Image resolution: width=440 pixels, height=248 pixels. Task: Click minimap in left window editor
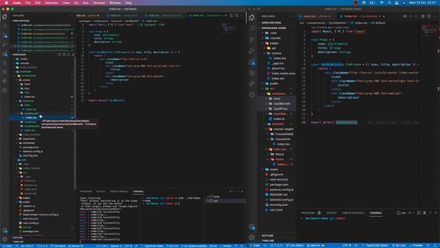[x=229, y=28]
